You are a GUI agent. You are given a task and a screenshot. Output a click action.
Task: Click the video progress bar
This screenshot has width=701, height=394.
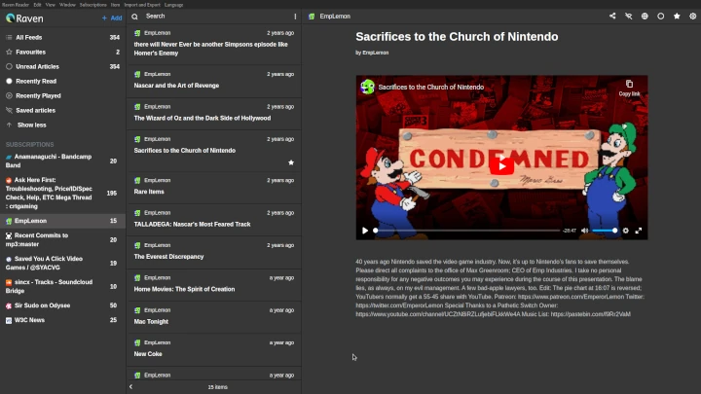tap(467, 231)
